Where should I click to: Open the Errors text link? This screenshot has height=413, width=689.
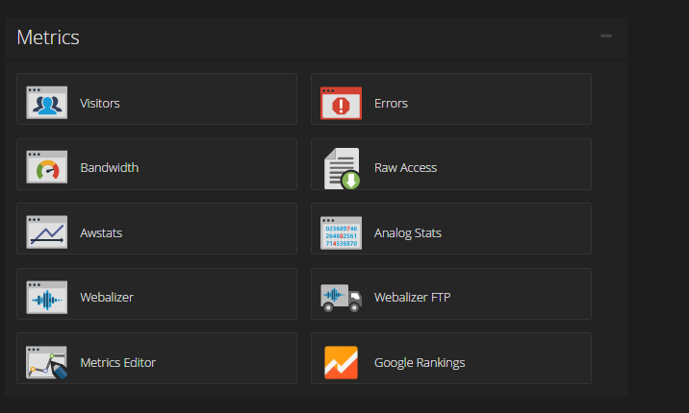click(x=391, y=103)
